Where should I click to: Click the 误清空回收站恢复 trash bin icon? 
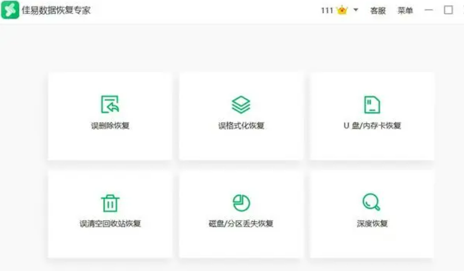coord(110,203)
